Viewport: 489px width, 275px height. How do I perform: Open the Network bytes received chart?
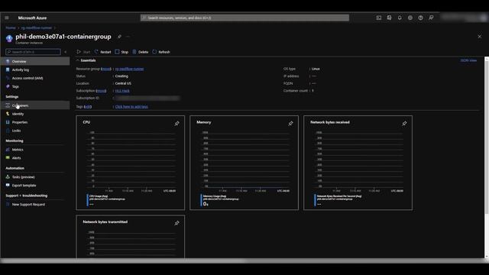(x=358, y=163)
